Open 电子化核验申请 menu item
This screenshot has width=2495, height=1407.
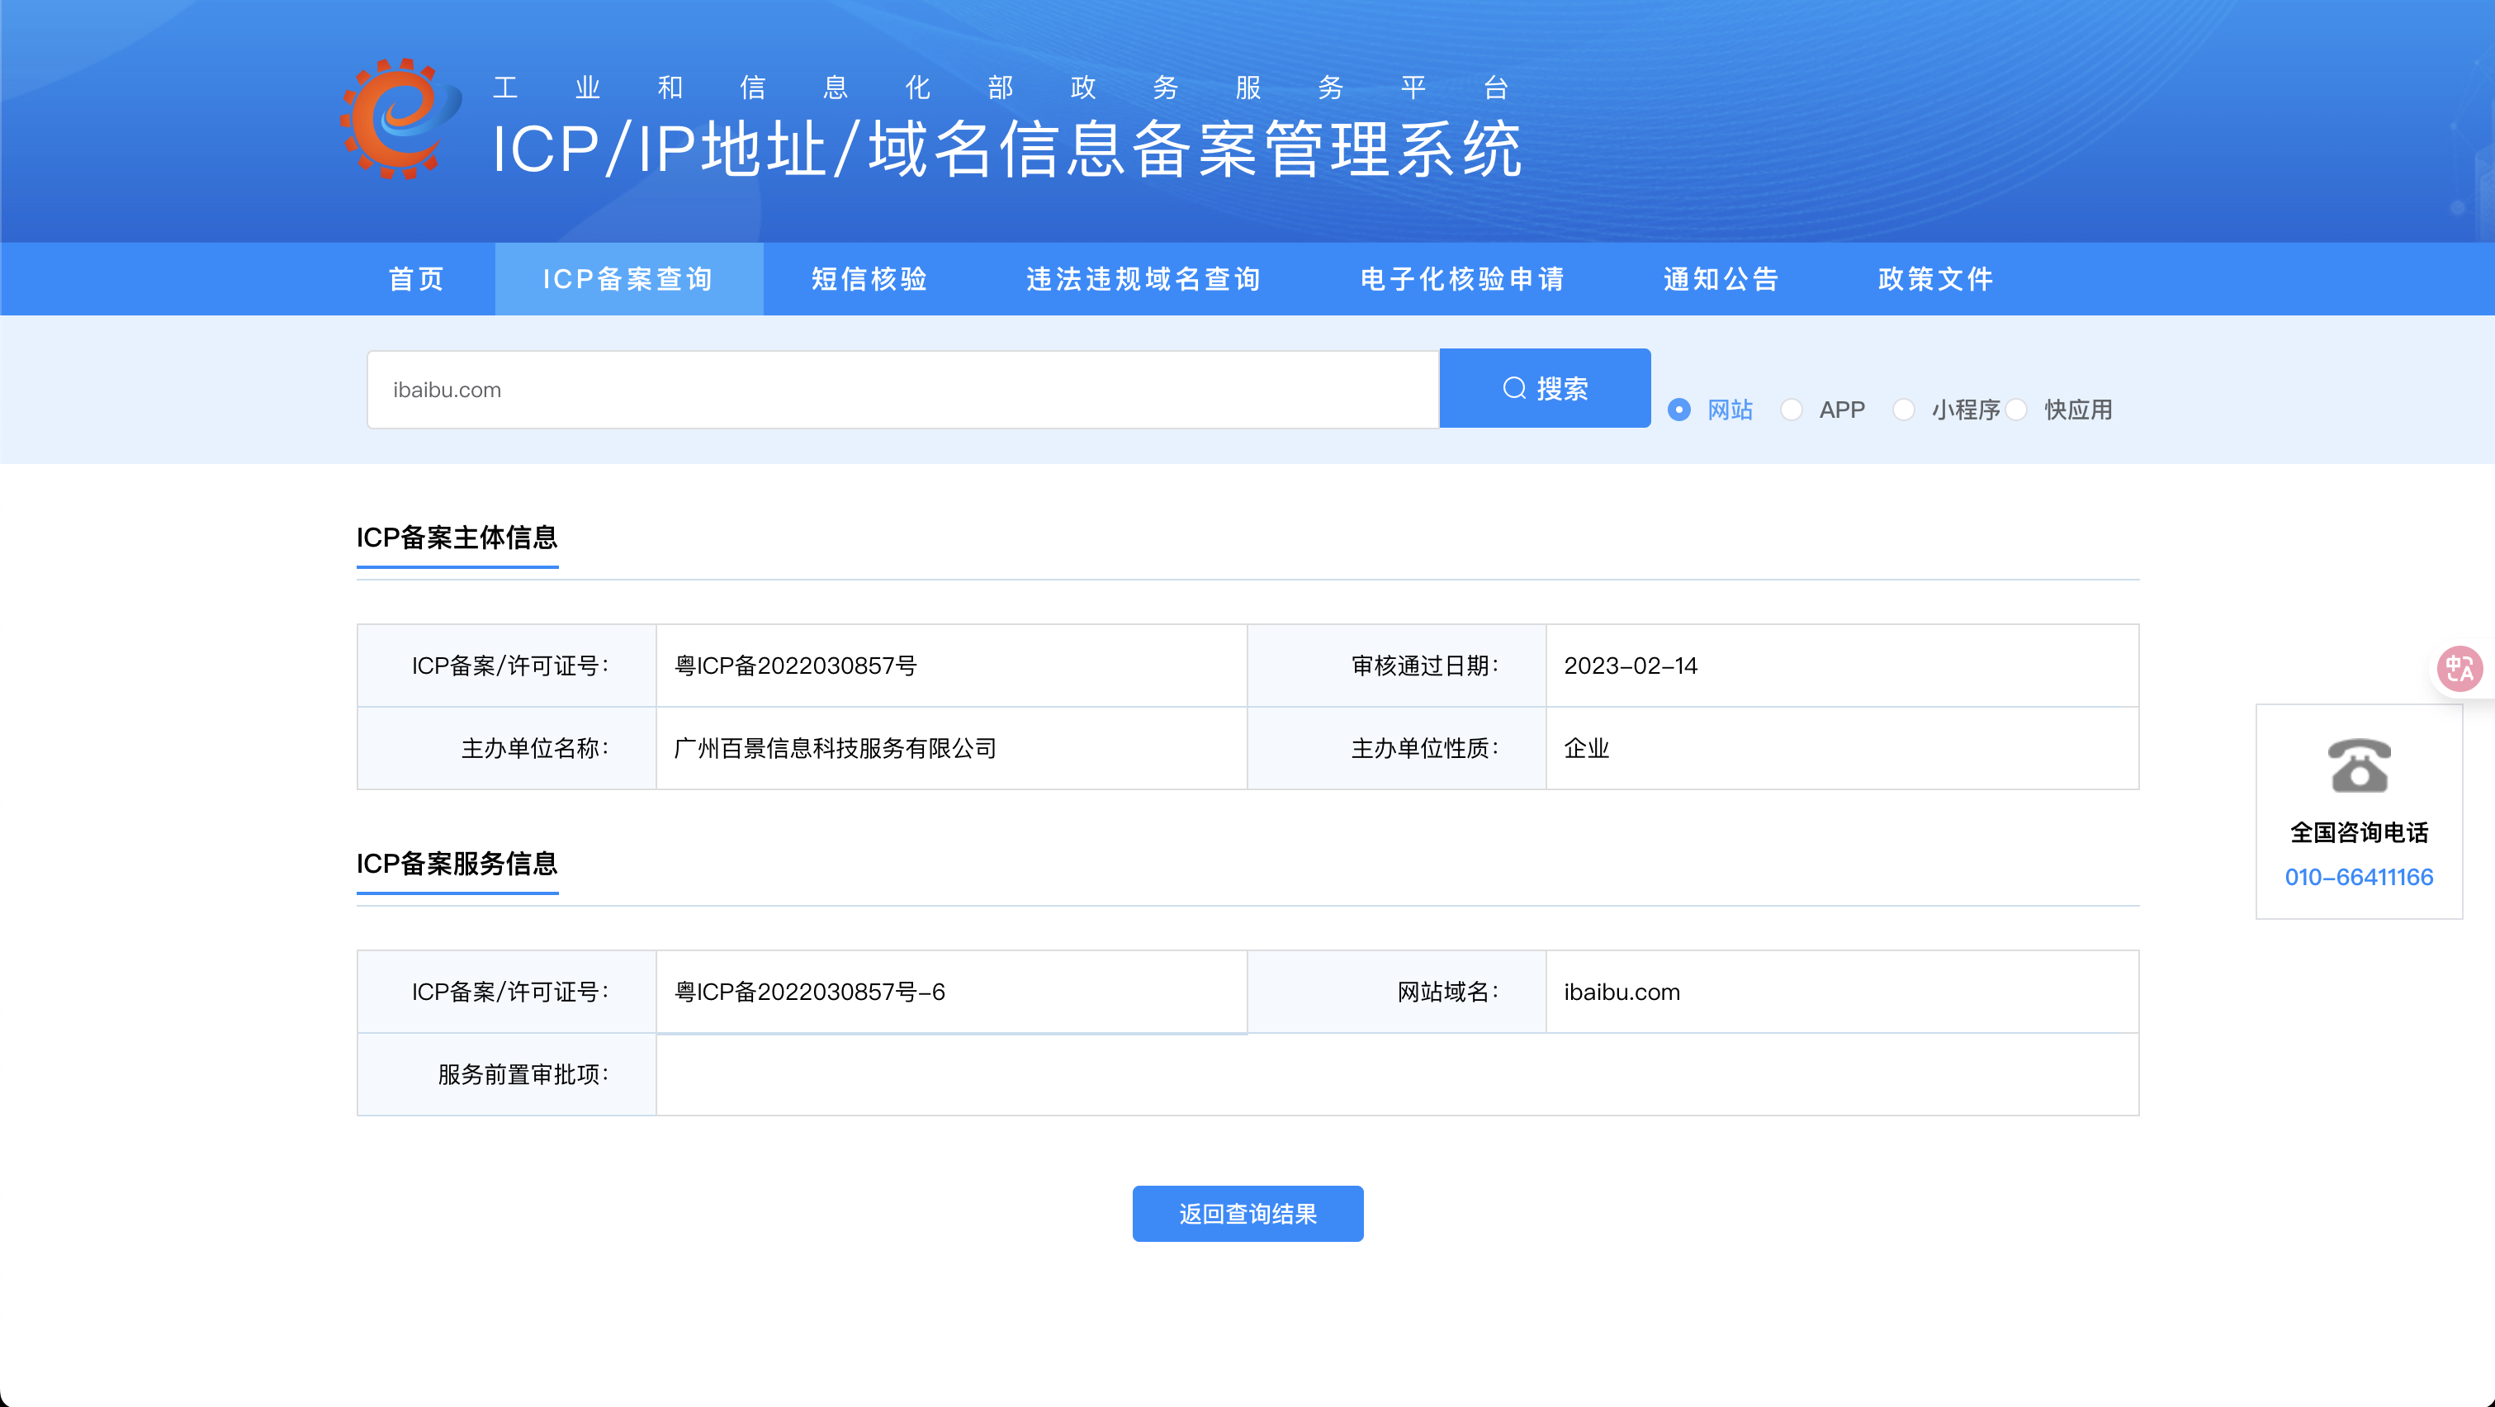1462,279
